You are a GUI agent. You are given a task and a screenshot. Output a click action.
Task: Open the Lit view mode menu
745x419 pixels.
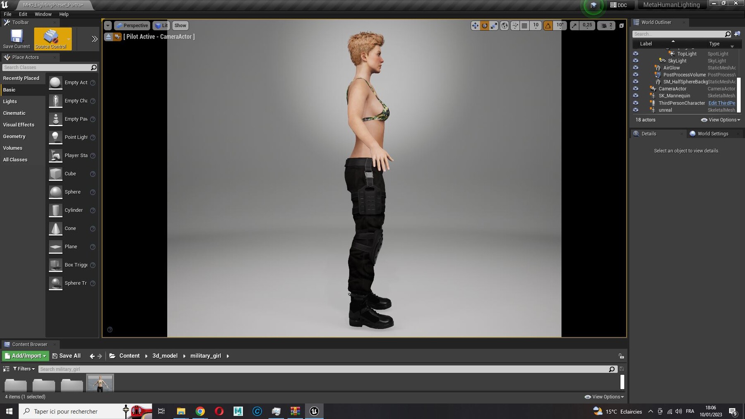coord(161,26)
